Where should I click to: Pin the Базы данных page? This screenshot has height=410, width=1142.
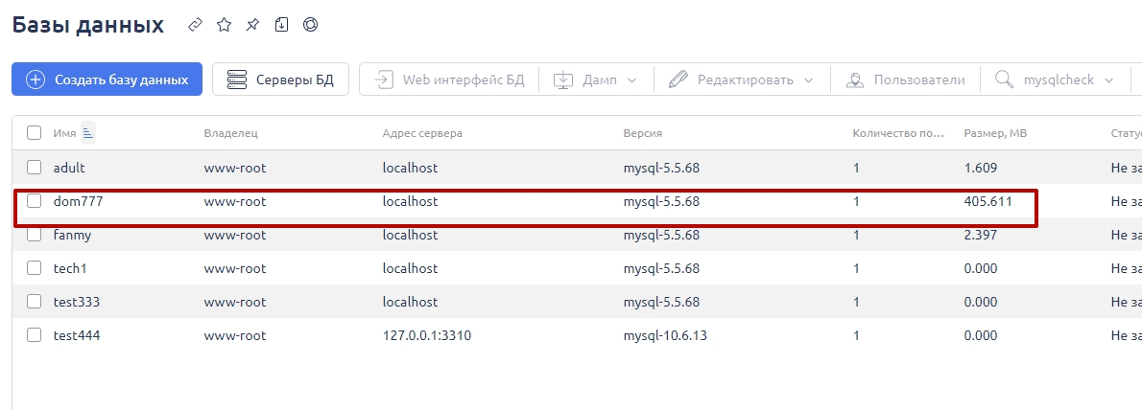(x=252, y=25)
